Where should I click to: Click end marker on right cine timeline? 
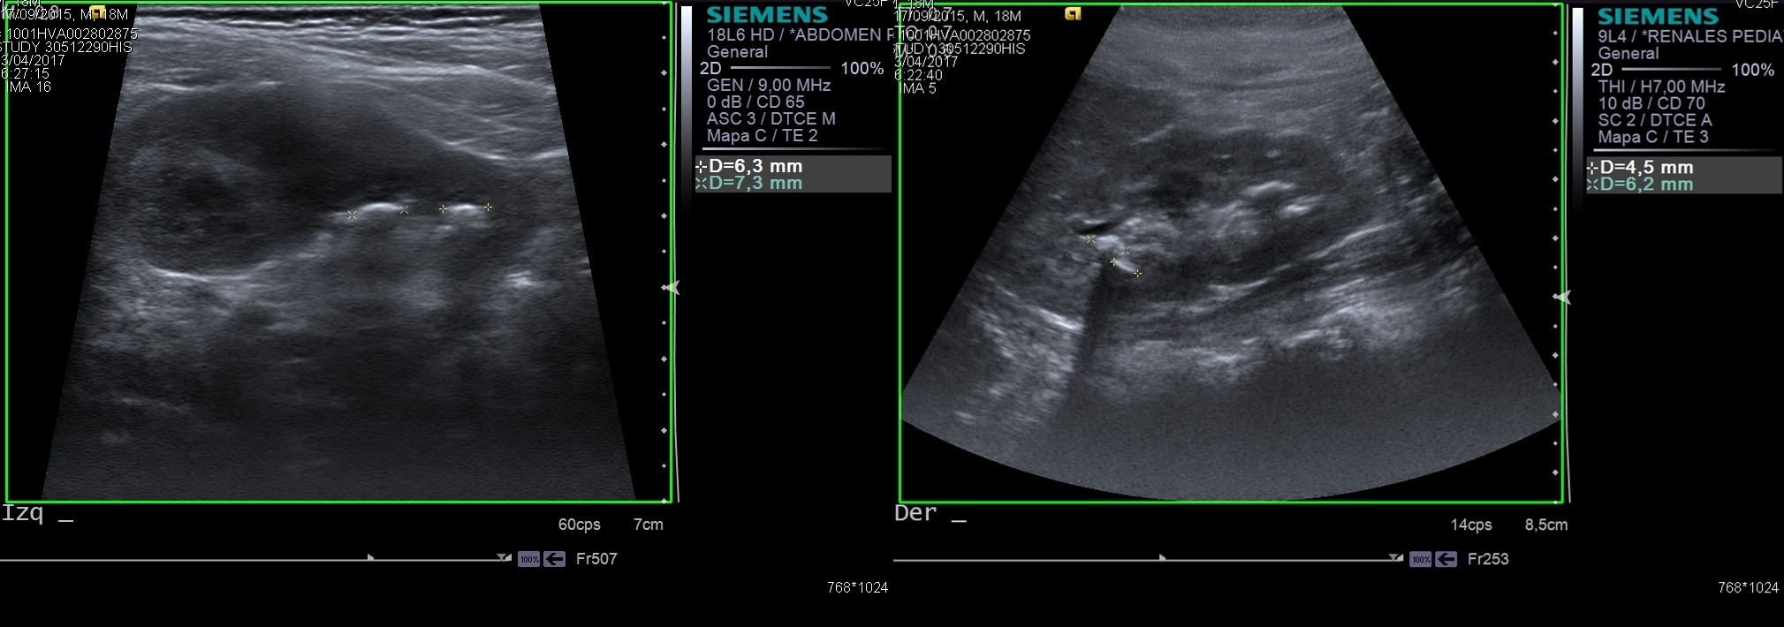click(1394, 558)
